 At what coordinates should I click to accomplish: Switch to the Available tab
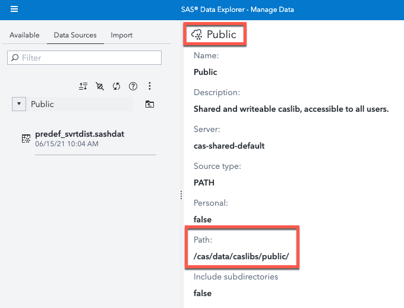tap(24, 35)
